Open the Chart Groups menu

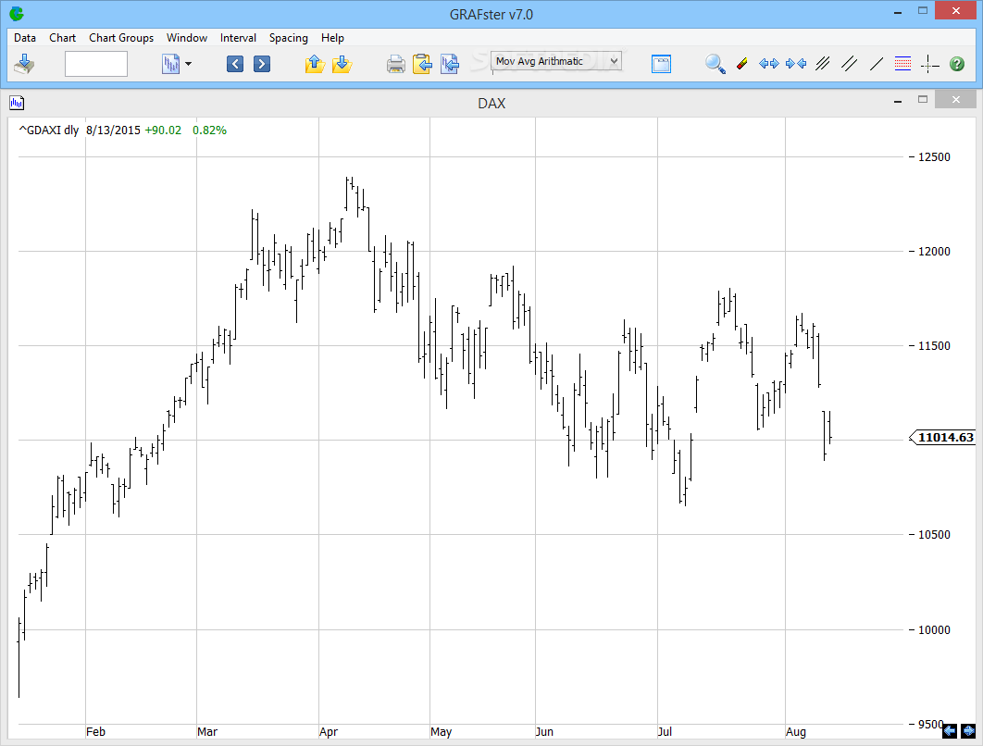coord(121,38)
